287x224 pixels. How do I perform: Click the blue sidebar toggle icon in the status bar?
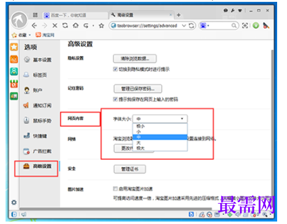point(14,215)
